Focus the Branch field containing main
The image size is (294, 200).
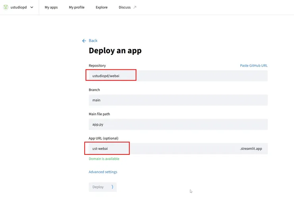[x=178, y=100]
